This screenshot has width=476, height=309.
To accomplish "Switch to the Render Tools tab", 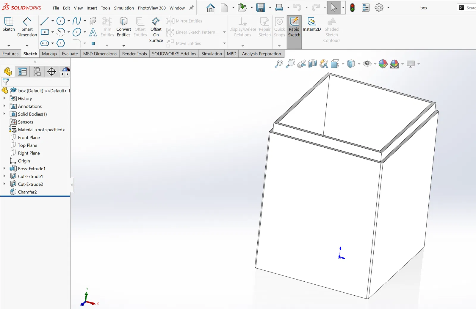I will tap(134, 54).
